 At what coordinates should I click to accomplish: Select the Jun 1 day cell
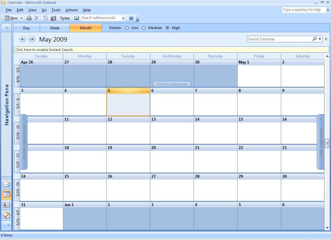click(85, 216)
